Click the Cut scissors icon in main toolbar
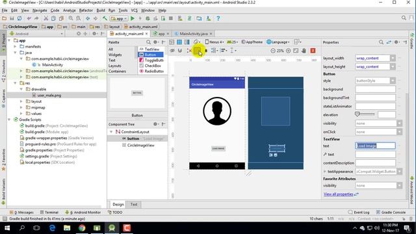 click(x=46, y=18)
